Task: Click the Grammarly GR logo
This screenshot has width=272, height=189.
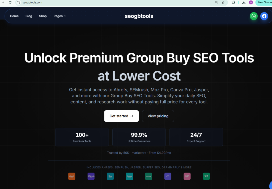Action: [206, 176]
